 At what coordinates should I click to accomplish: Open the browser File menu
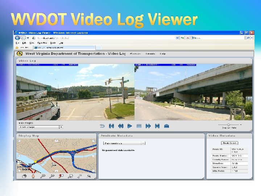click(x=17, y=43)
